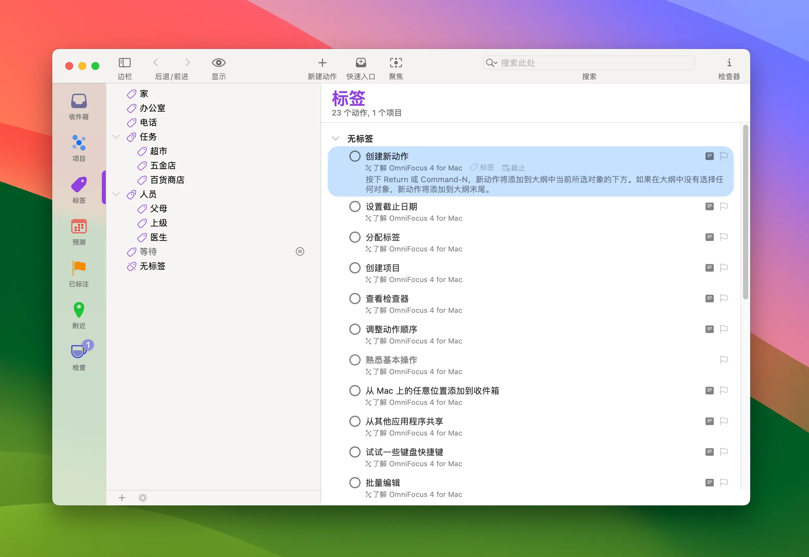Flag the 分配标签 action

(x=724, y=237)
